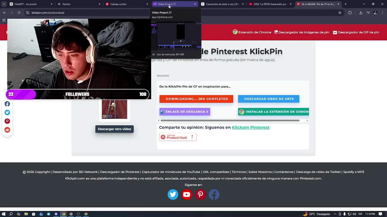Go back in browser history
The height and width of the screenshot is (217, 387).
[x=4, y=13]
